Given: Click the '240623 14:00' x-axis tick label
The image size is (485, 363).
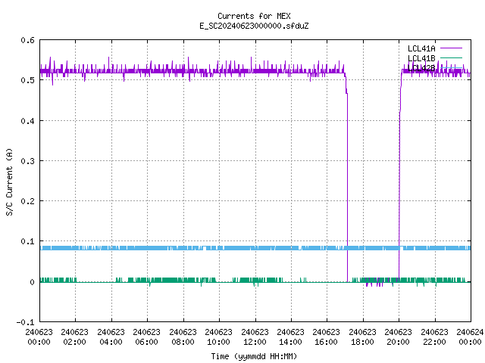Looking at the screenshot, I should tap(290, 337).
